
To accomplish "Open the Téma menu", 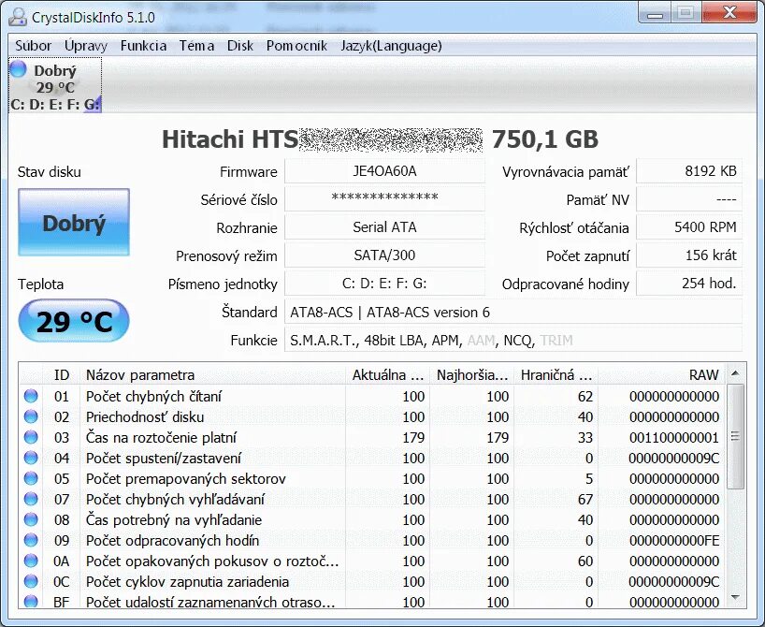I will coord(196,46).
